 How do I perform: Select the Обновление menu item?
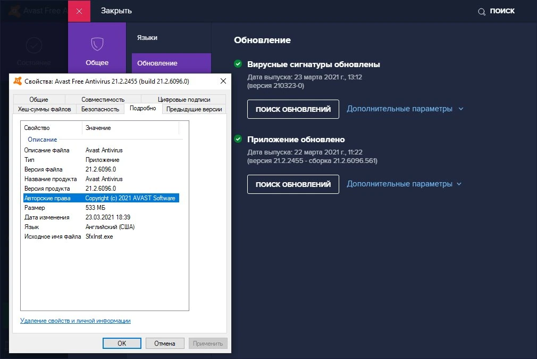tap(171, 63)
